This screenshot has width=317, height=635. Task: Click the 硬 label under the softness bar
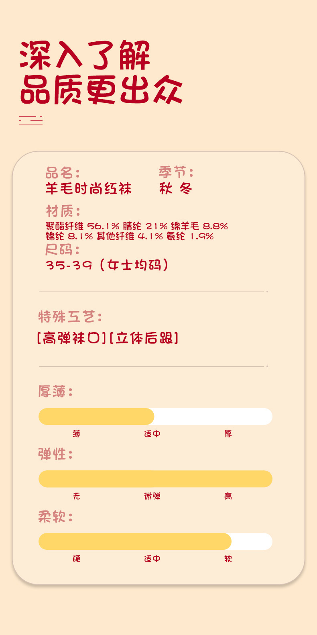[77, 559]
